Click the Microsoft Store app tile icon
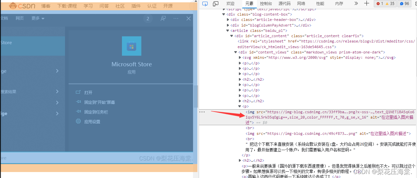 coord(132,46)
